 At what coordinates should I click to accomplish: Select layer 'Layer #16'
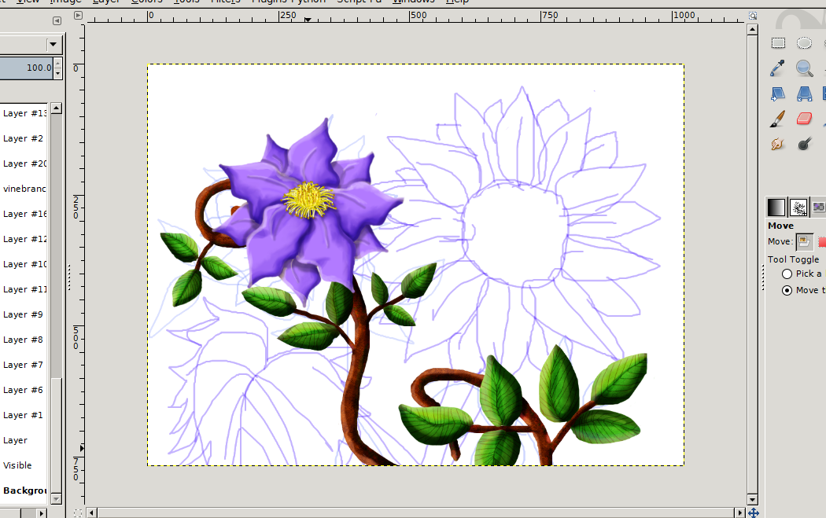[x=23, y=214]
